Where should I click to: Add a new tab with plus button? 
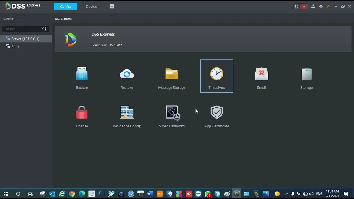(x=112, y=6)
